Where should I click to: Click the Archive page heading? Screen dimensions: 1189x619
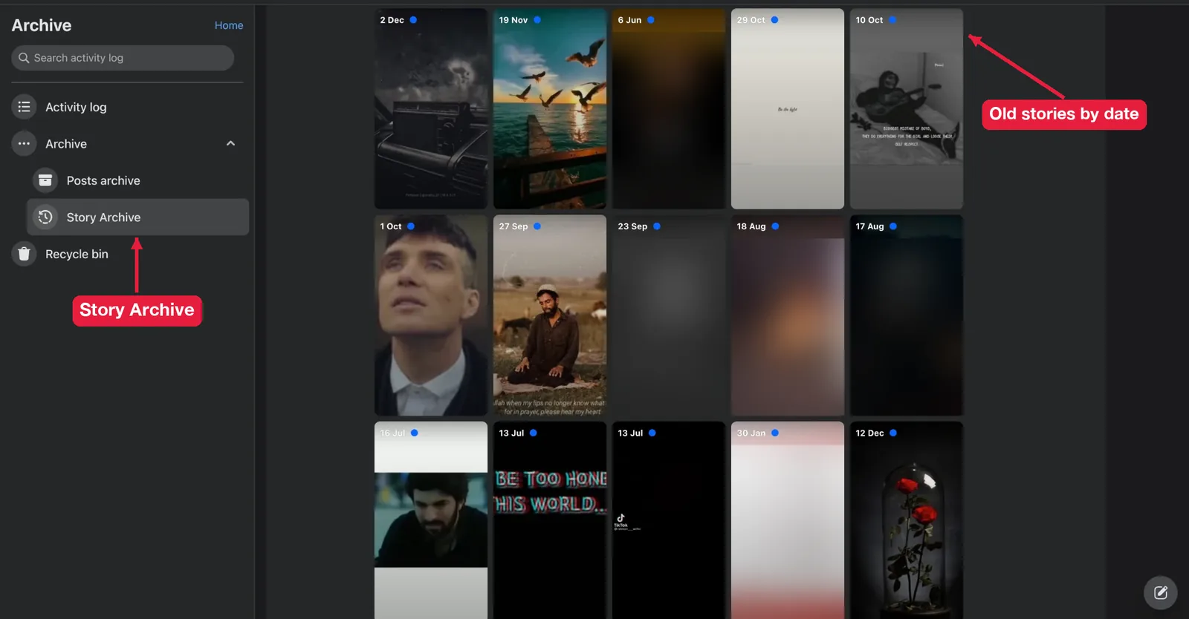42,25
